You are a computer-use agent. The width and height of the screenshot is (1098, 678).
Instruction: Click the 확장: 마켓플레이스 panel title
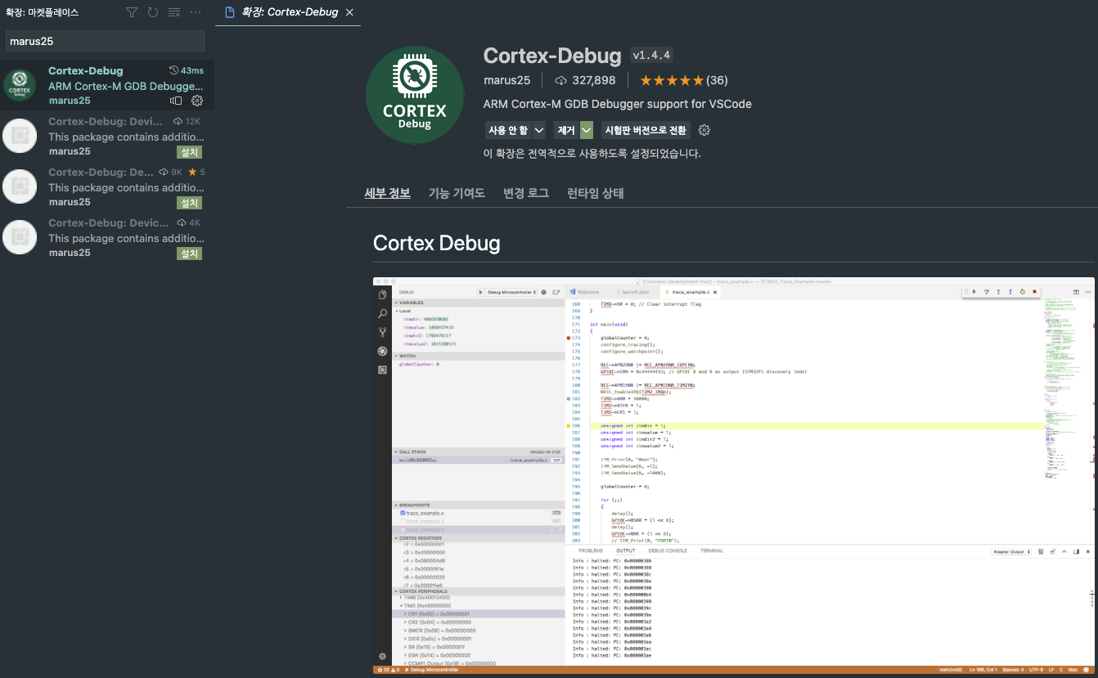click(x=41, y=13)
